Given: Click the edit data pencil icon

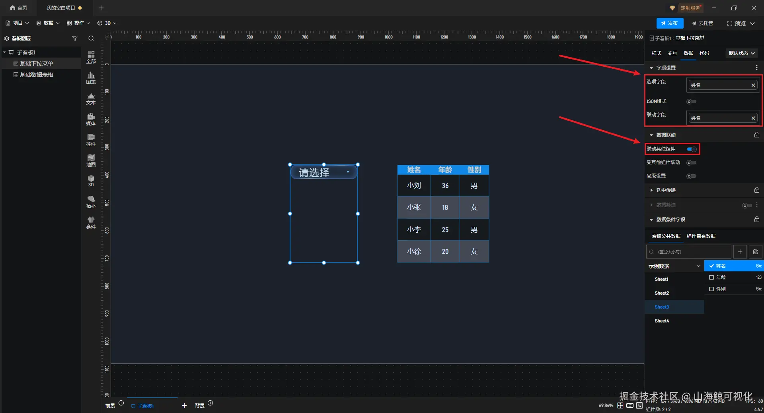Looking at the screenshot, I should tap(755, 252).
